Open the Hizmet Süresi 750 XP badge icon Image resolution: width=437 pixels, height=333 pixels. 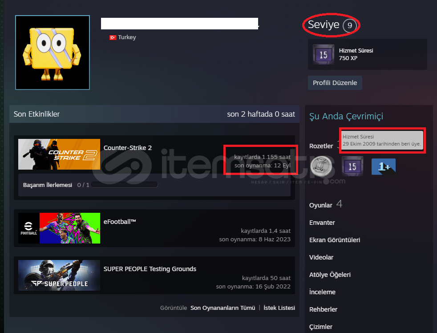point(323,54)
